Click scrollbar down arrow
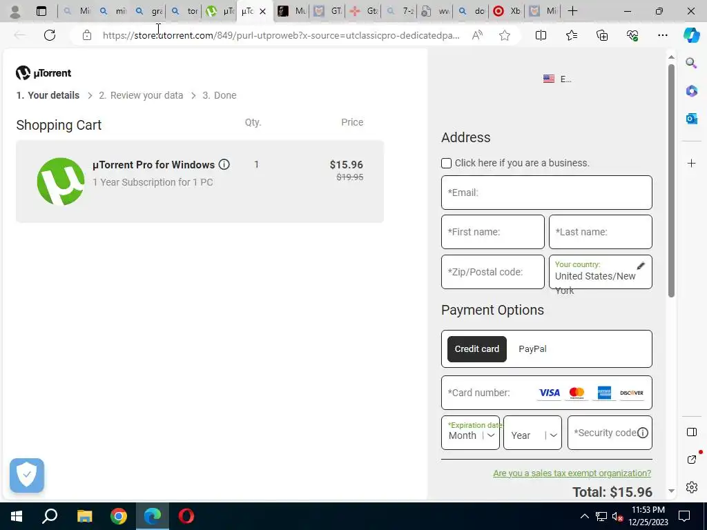This screenshot has height=530, width=707. tap(671, 491)
